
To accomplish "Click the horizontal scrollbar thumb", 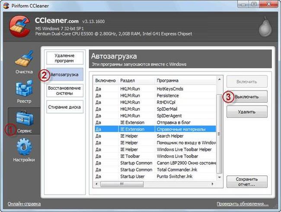I will [x=122, y=184].
